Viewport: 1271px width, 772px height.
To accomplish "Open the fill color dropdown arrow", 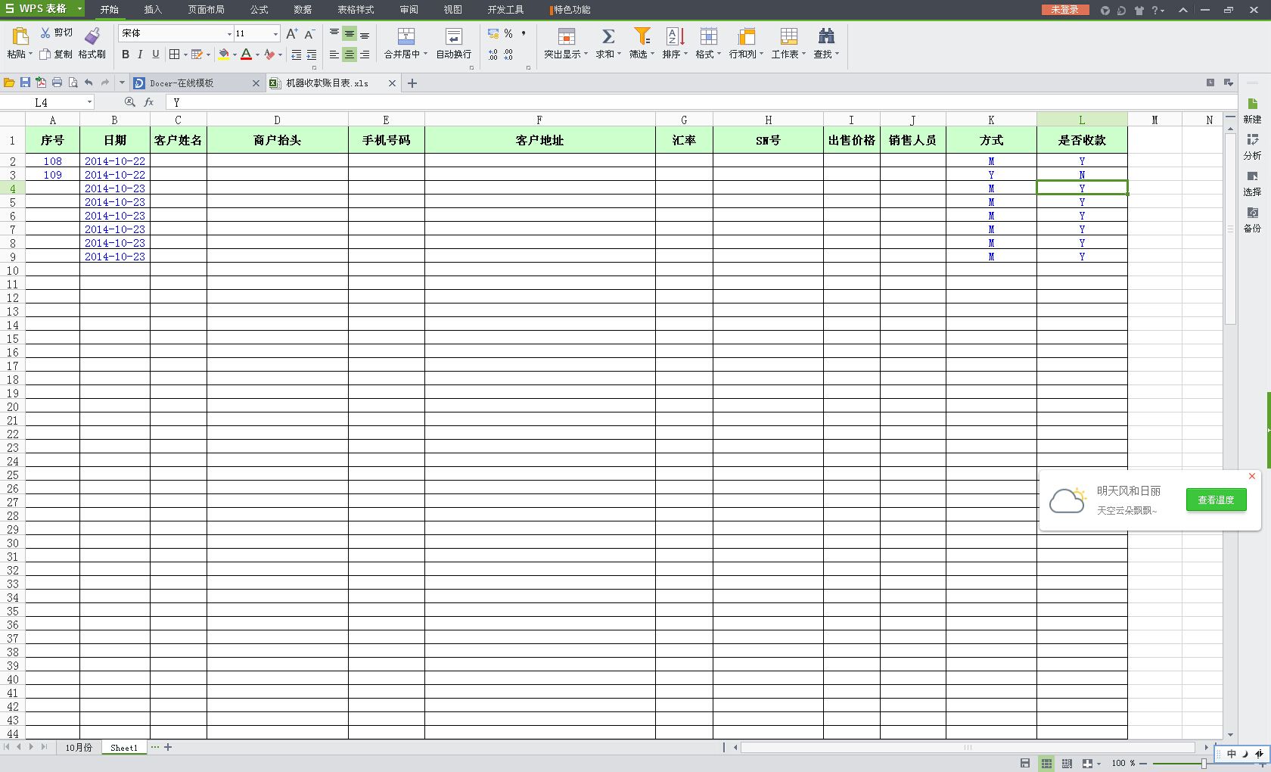I will (x=235, y=54).
